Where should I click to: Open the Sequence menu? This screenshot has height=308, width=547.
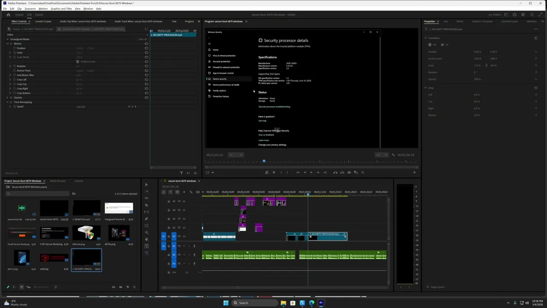30,9
